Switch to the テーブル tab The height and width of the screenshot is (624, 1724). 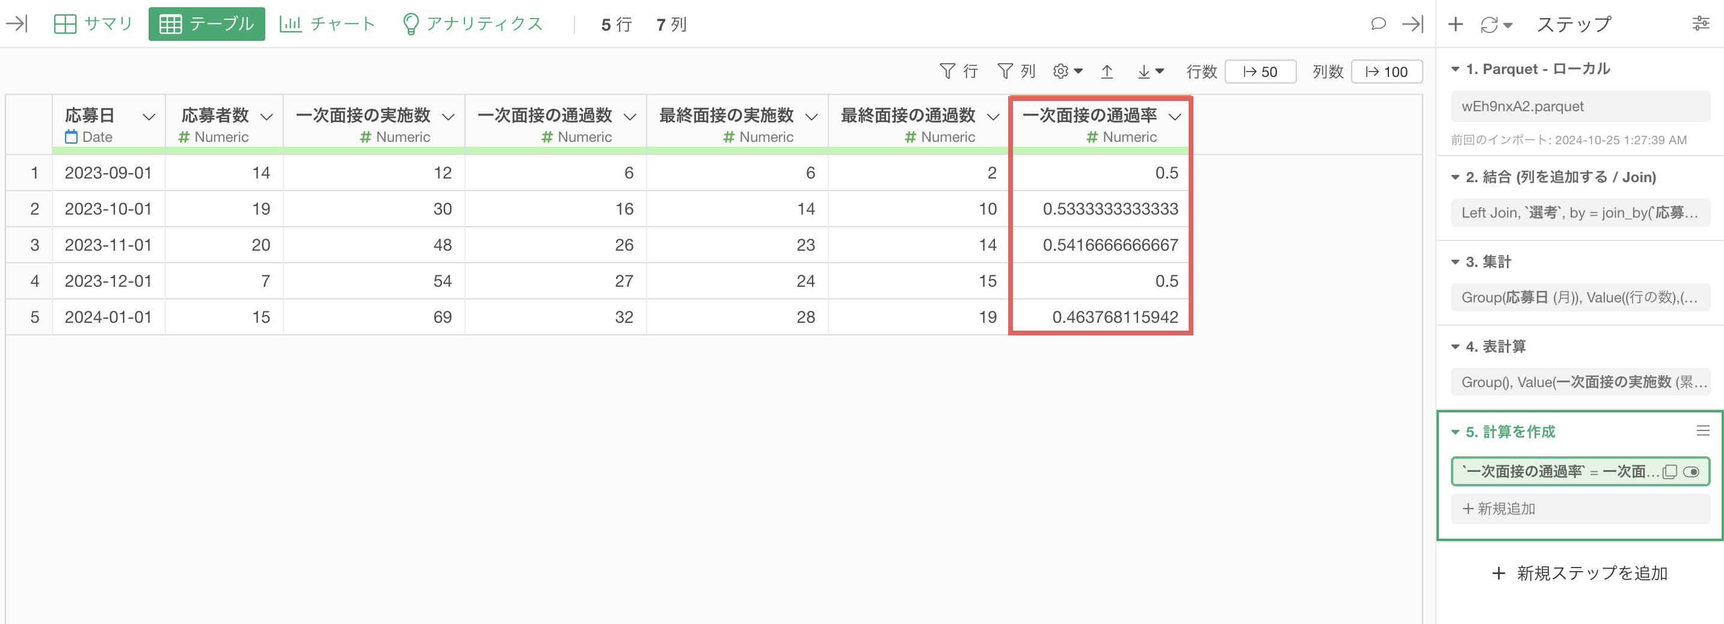[206, 24]
